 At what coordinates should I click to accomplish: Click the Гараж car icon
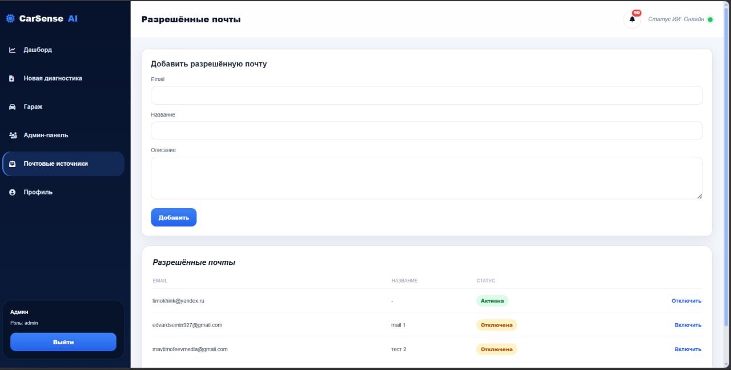pyautogui.click(x=13, y=107)
